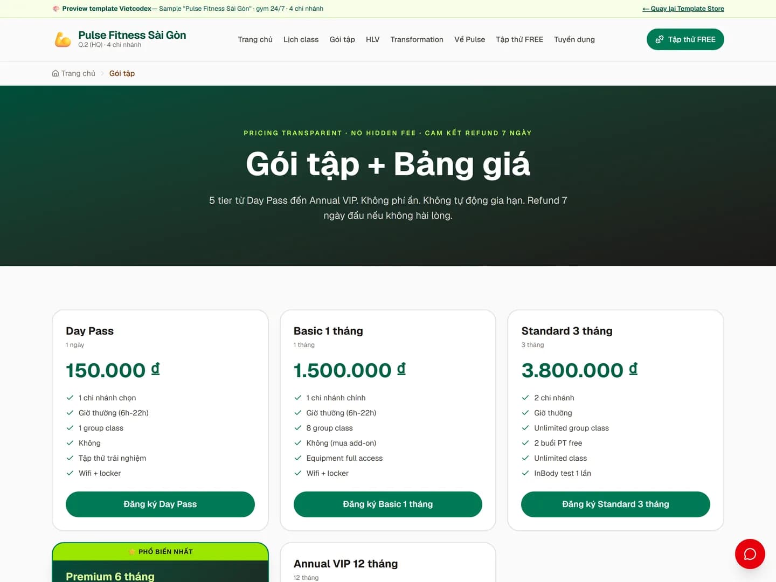Viewport: 776px width, 582px height.
Task: Click checkmark beside 1 chi nhánh chọn
Action: click(70, 398)
